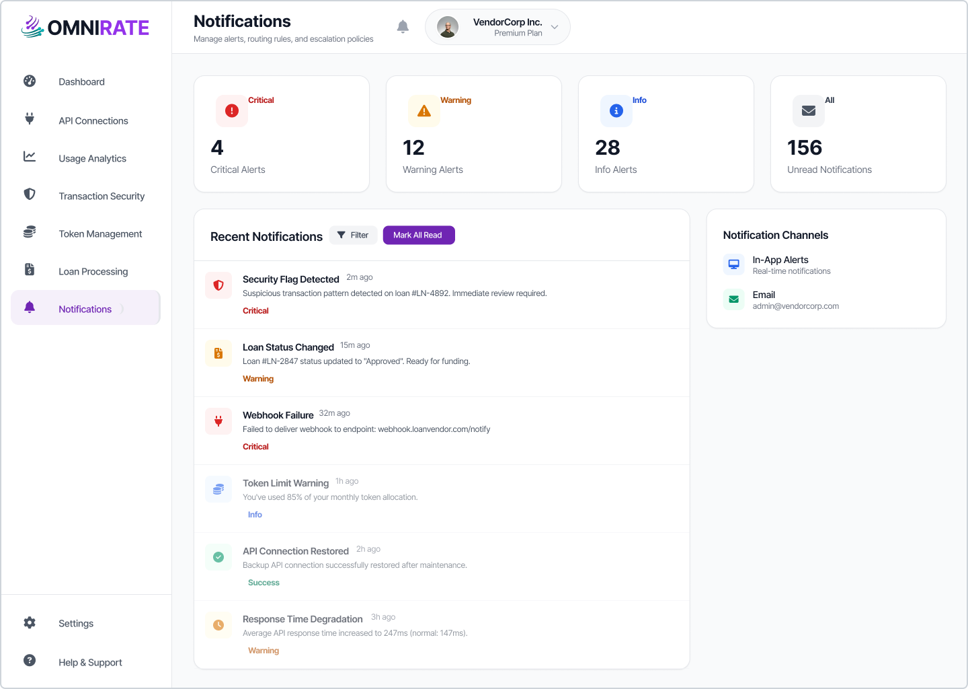Viewport: 968px width, 689px height.
Task: Open Dashboard from the sidebar
Action: click(x=85, y=81)
